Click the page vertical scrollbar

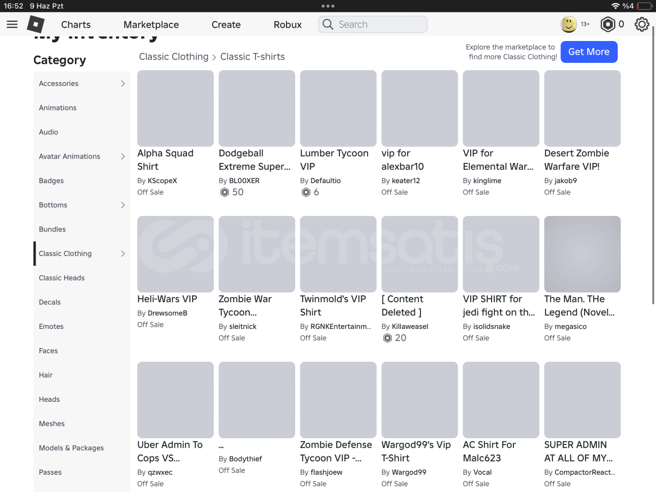654,164
